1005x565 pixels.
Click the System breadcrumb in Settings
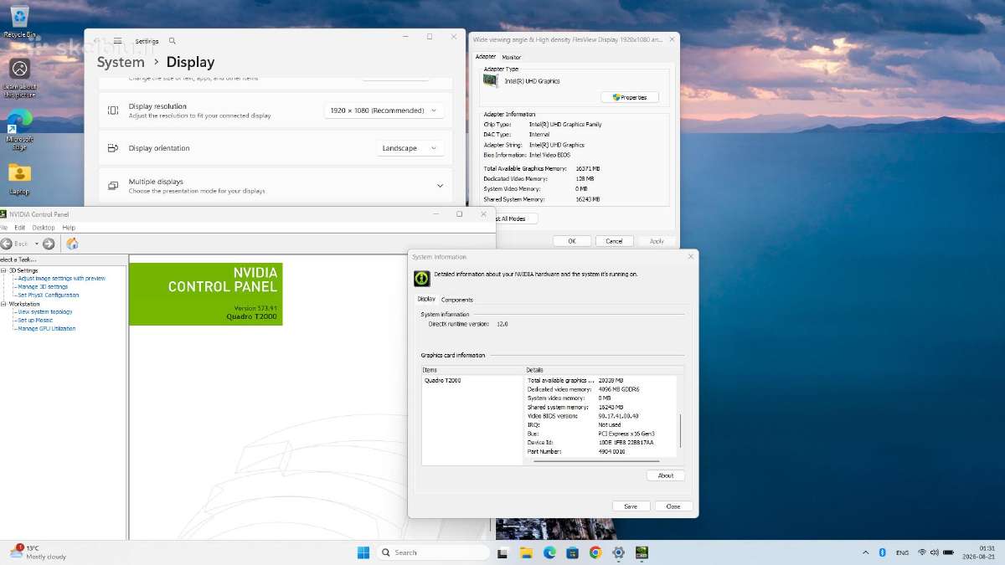click(121, 62)
